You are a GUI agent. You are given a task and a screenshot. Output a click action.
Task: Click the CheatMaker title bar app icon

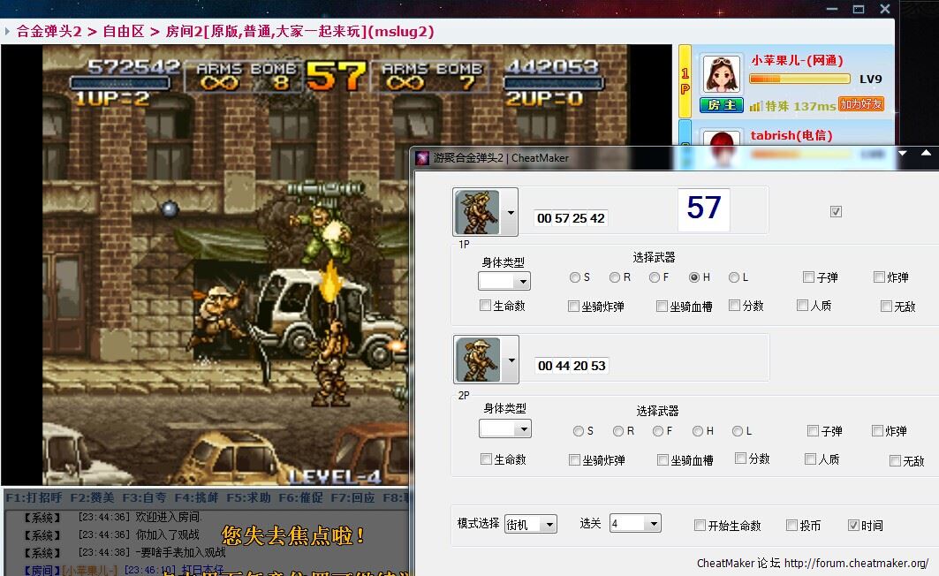(x=422, y=158)
